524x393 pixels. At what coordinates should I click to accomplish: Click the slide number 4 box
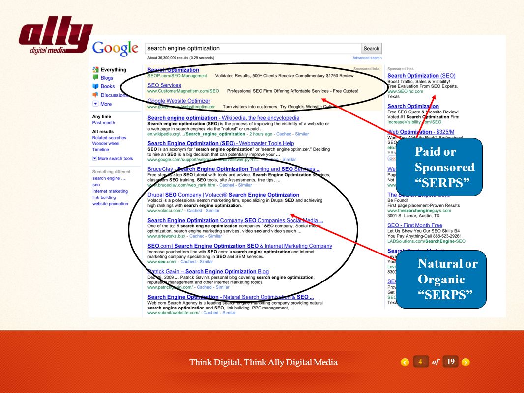coord(421,361)
